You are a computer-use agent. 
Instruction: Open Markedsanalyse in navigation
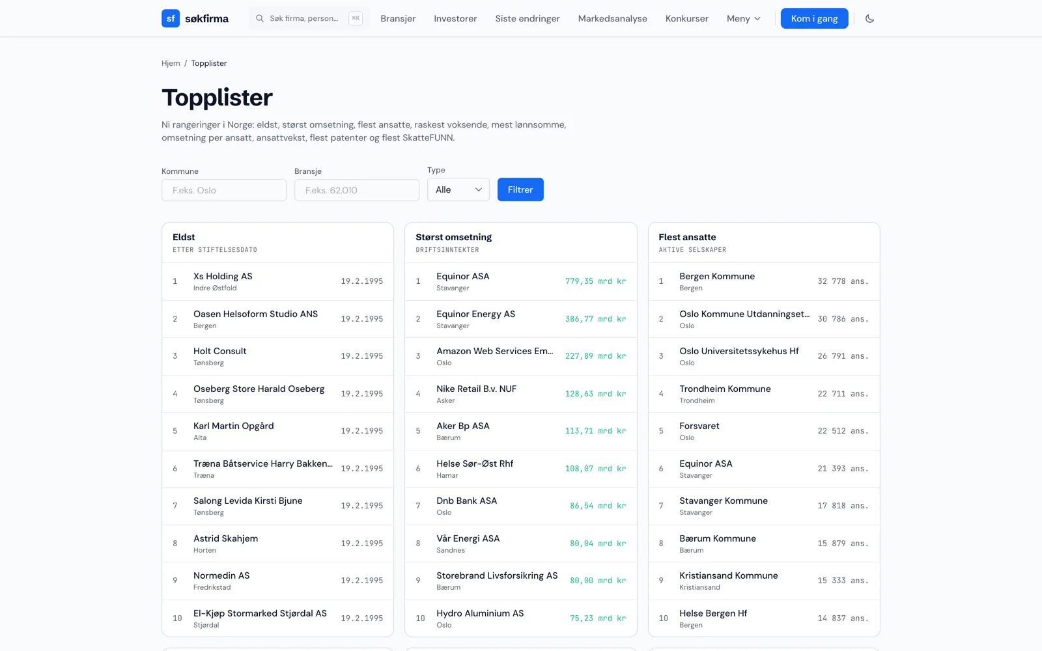click(613, 18)
